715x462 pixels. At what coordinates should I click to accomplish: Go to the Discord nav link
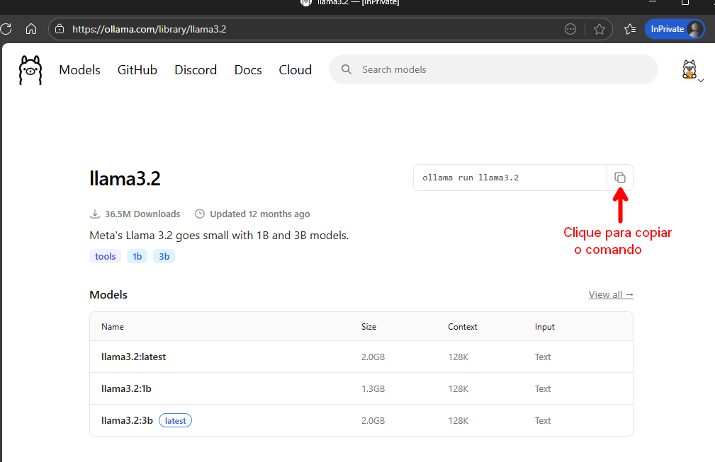coord(196,70)
